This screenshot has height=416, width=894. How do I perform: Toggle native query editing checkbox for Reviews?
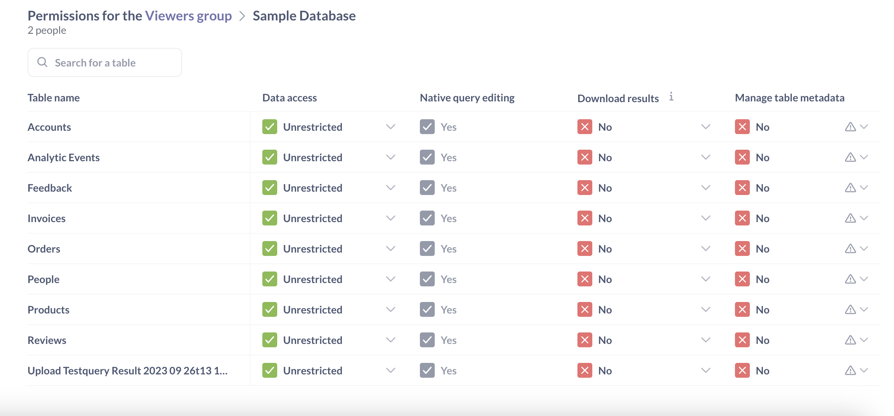point(427,340)
